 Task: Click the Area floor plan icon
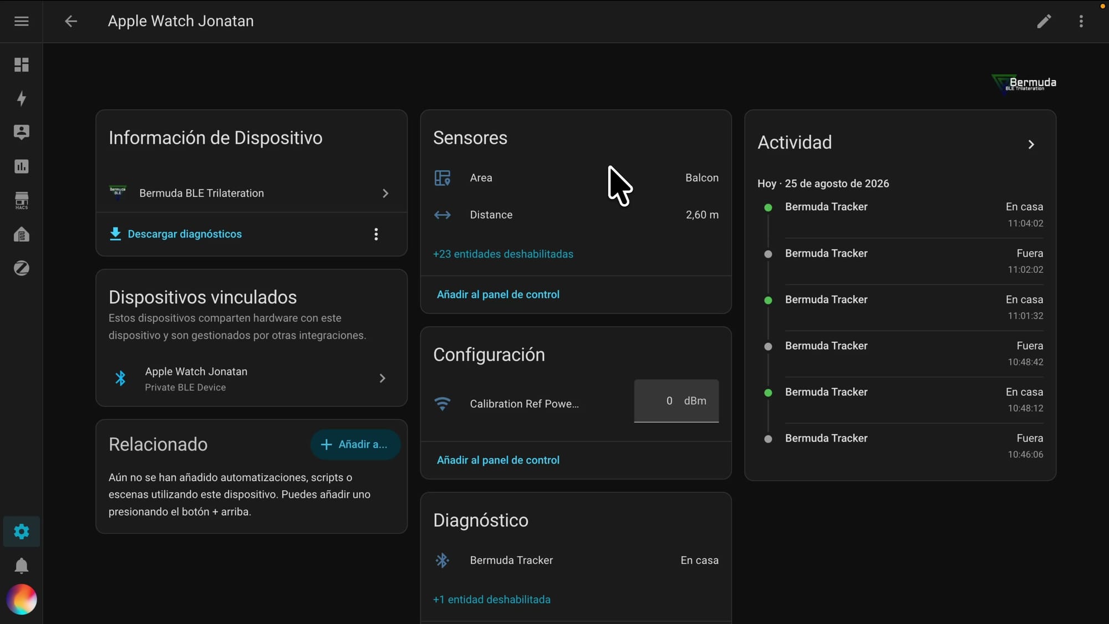[x=442, y=178]
